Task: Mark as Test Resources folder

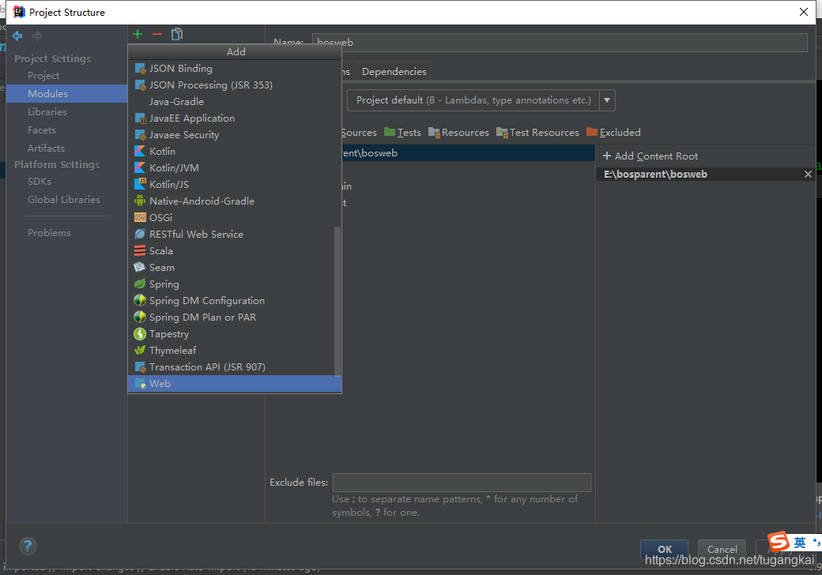Action: click(538, 133)
